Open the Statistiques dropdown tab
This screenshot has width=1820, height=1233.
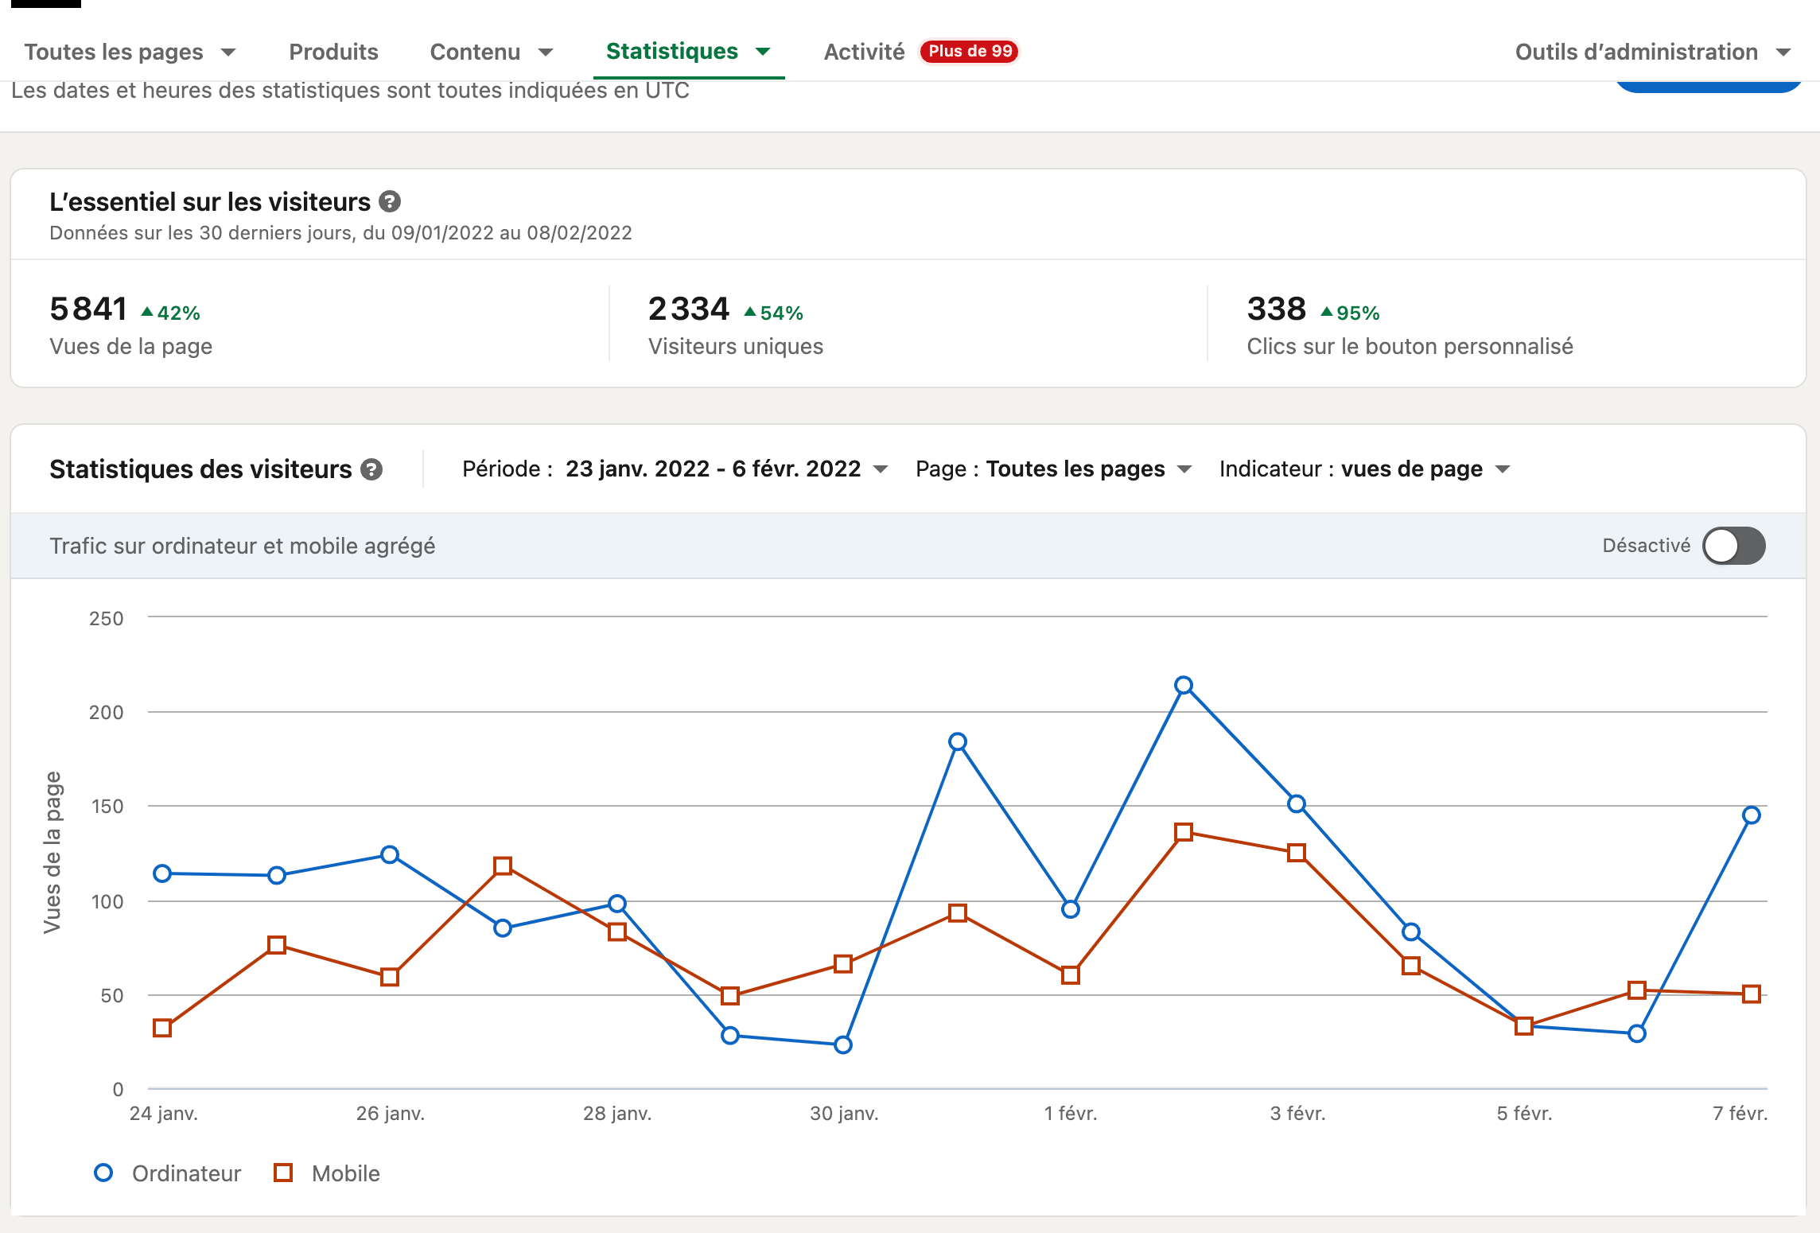click(689, 51)
